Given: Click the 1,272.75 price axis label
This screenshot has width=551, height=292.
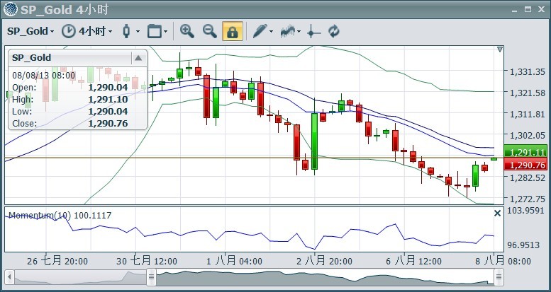Looking at the screenshot, I should click(528, 199).
